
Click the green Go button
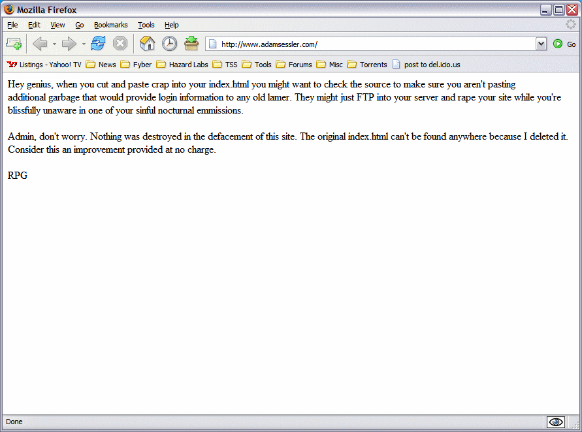(x=564, y=44)
